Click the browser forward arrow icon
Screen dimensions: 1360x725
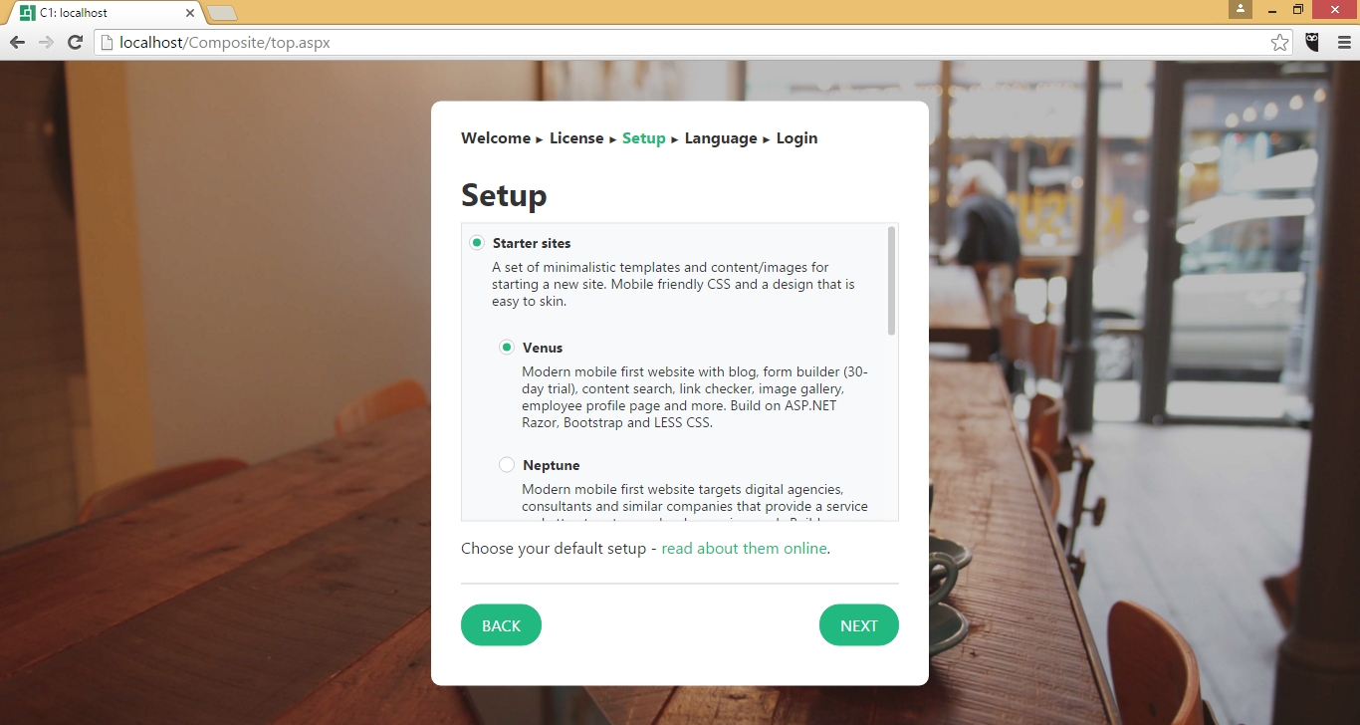tap(46, 42)
